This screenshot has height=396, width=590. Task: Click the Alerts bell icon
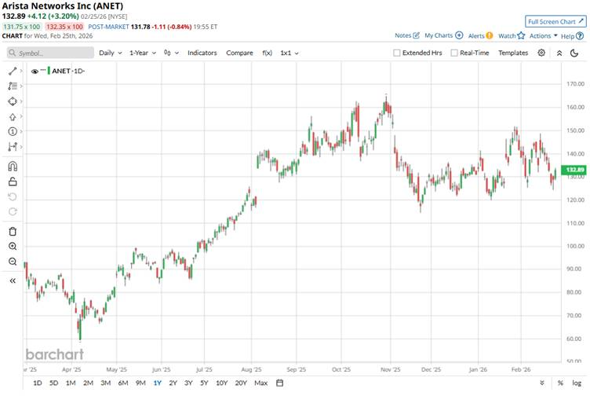tap(489, 36)
